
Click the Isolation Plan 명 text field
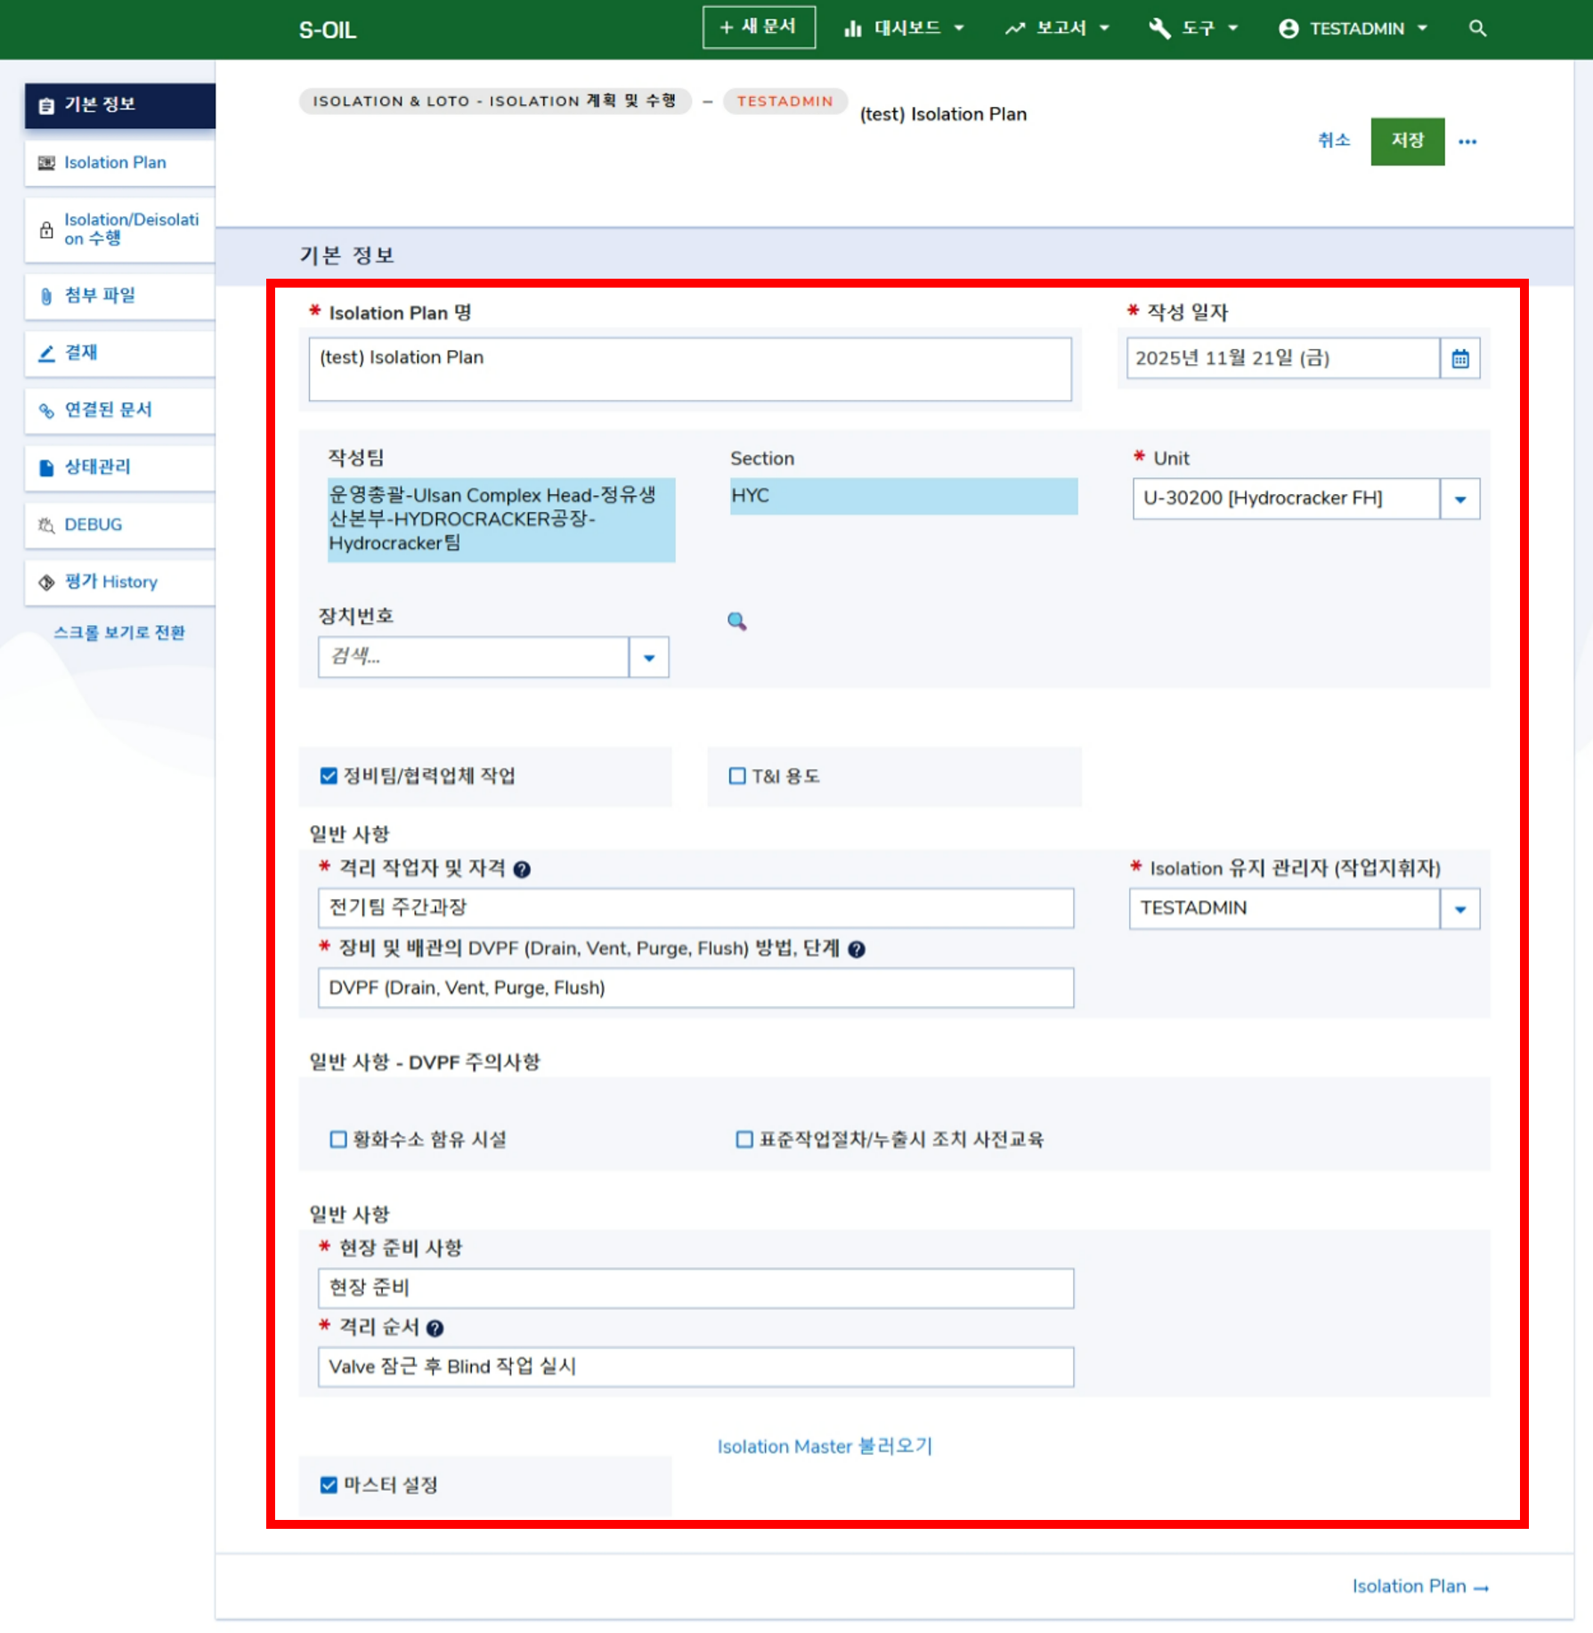pos(690,369)
